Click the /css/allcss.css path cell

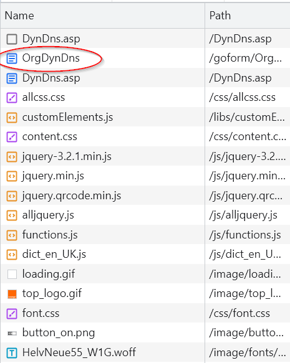(248, 98)
